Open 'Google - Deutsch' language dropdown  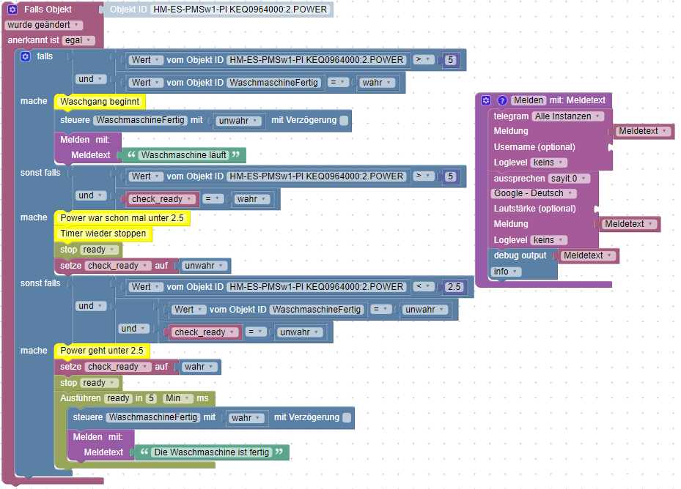pos(534,193)
